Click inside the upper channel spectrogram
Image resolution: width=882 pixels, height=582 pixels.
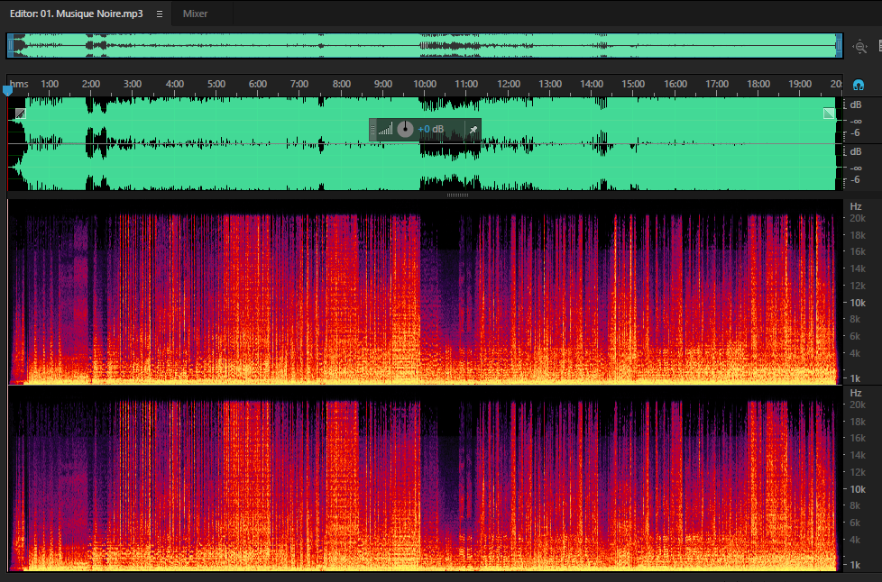tap(425, 292)
